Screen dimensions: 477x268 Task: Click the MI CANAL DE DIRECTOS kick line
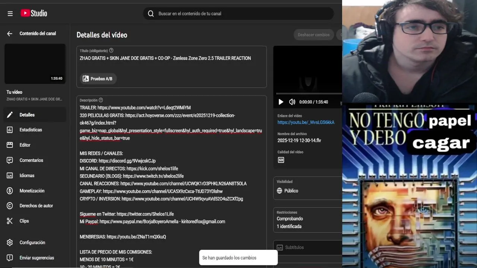pos(129,169)
